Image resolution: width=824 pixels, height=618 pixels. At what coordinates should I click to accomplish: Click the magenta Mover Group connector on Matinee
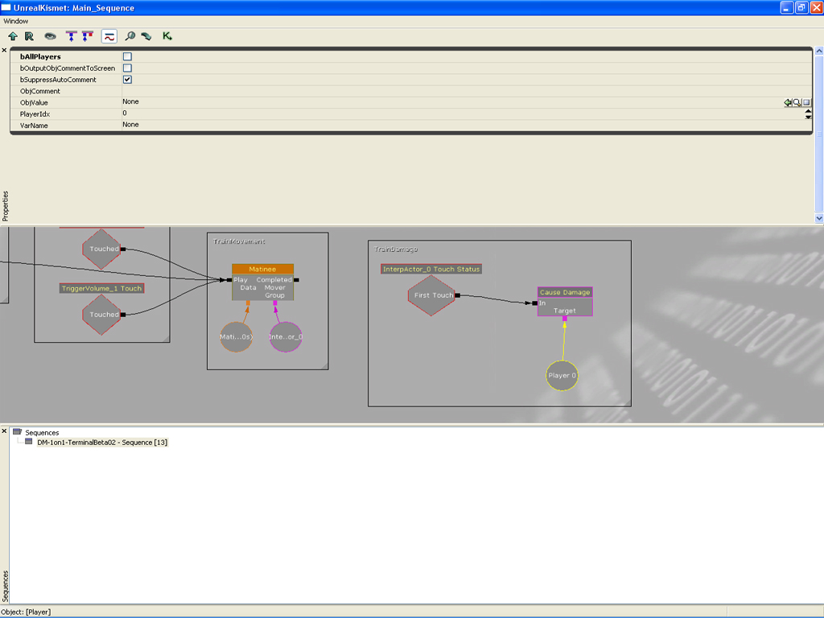(275, 303)
